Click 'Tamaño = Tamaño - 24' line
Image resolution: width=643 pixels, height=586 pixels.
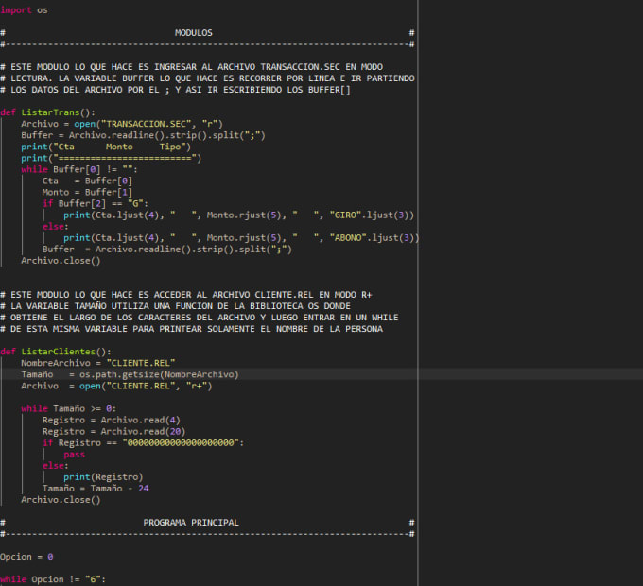pos(96,489)
